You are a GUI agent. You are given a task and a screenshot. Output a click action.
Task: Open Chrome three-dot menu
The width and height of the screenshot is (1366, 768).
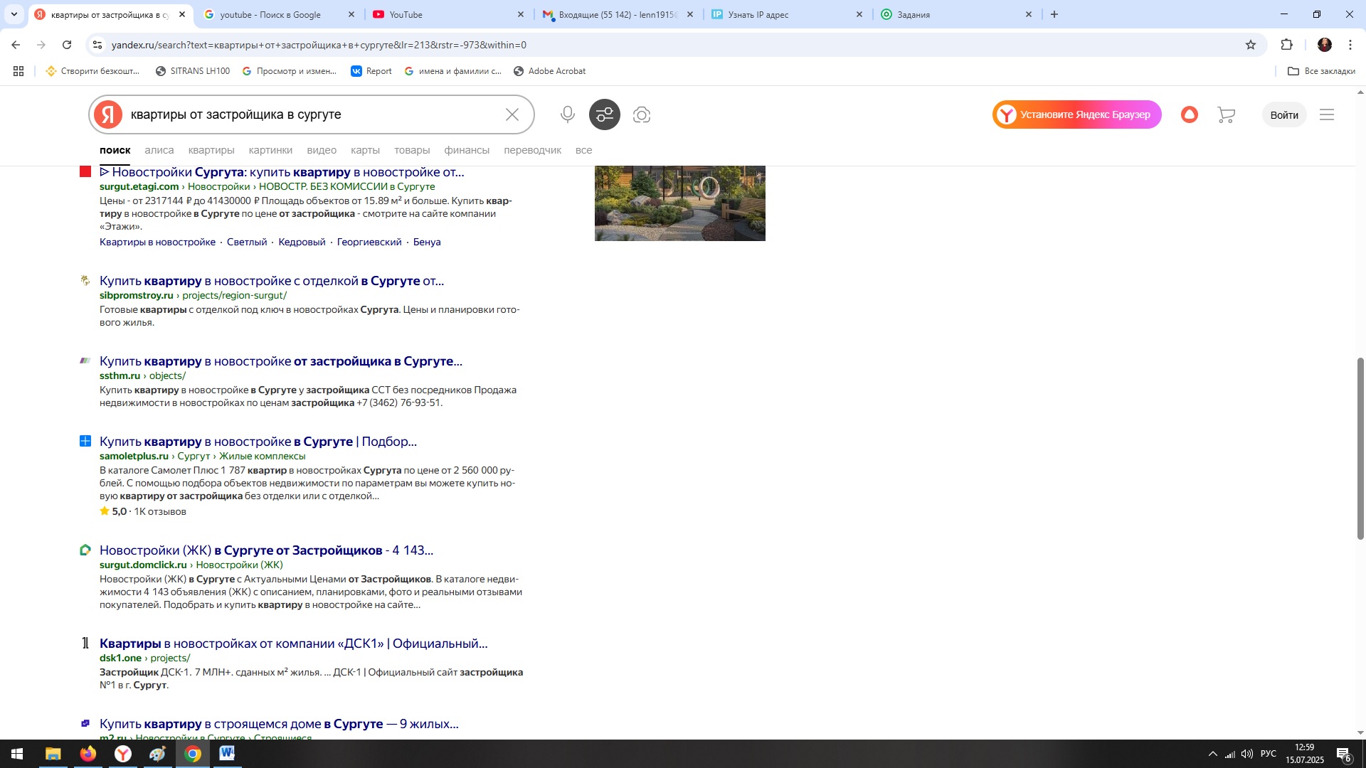click(1350, 45)
